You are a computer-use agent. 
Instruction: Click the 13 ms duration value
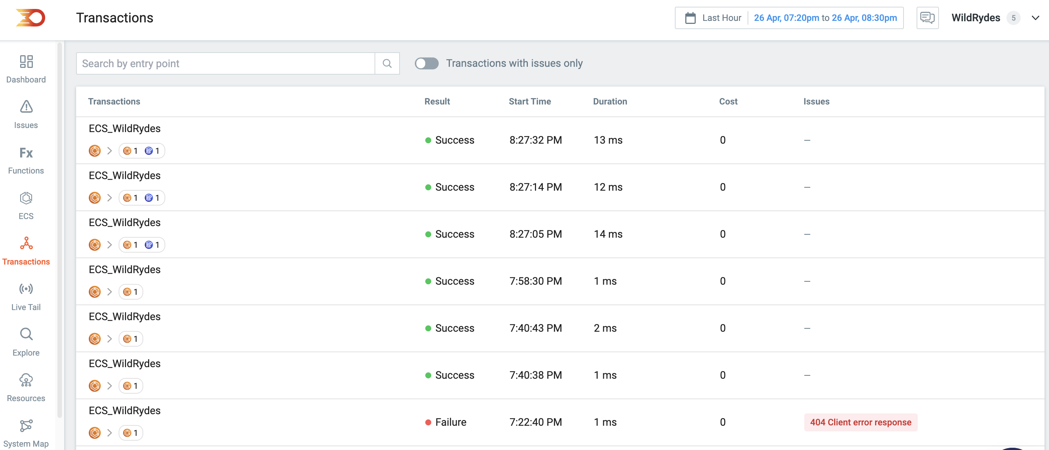click(608, 140)
